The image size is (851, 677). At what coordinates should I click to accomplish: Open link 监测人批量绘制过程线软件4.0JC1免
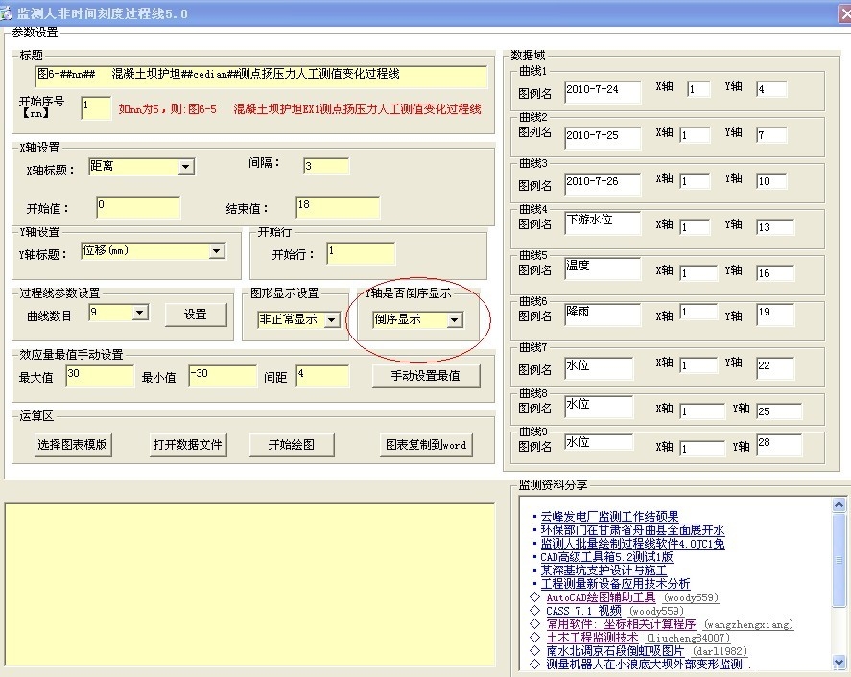pos(632,544)
